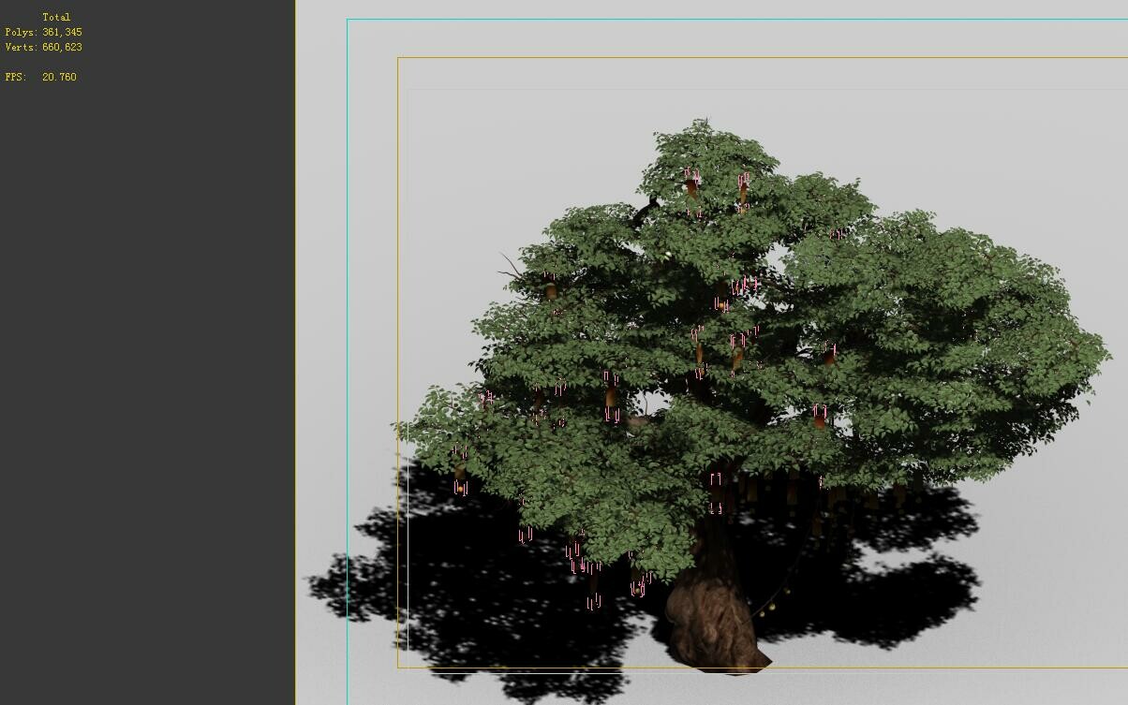
Task: Click the tree's upper canopy foliage
Action: click(x=693, y=159)
